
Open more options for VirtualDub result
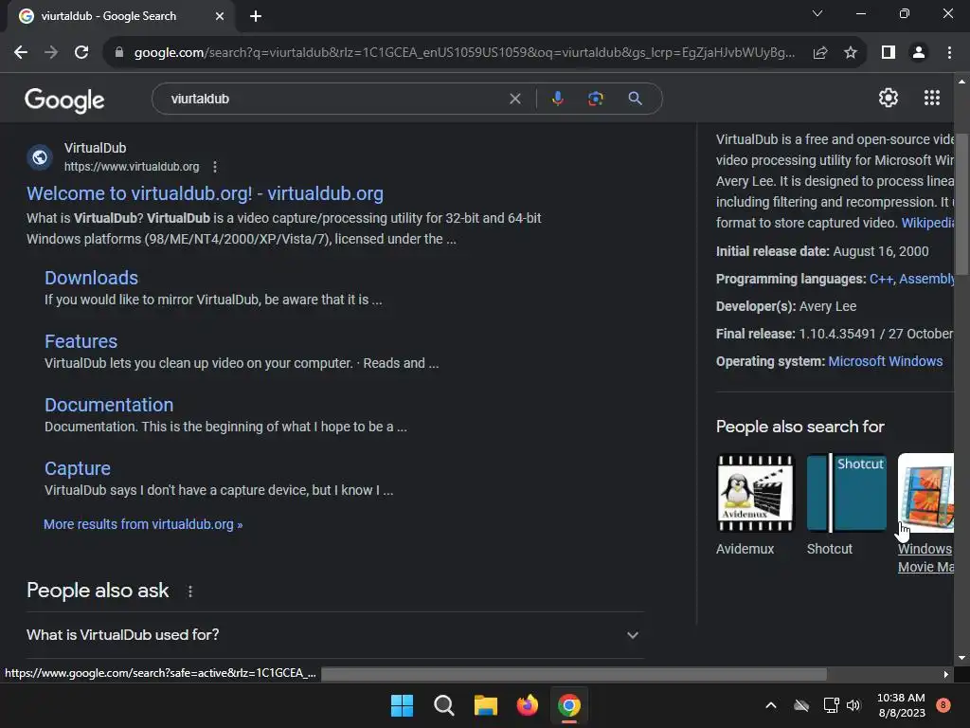pyautogui.click(x=215, y=167)
